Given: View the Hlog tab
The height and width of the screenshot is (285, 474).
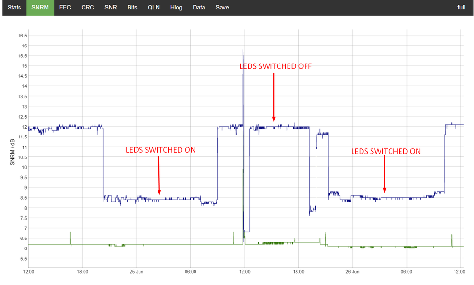Looking at the screenshot, I should [176, 8].
